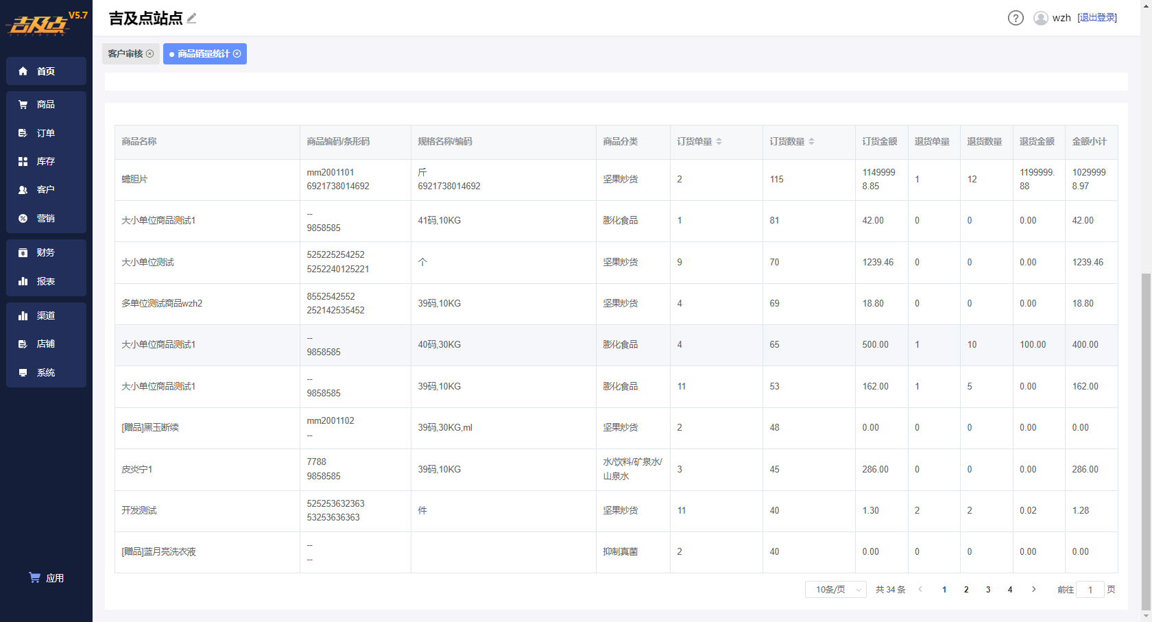Open 首页 from the sidebar
Image resolution: width=1152 pixels, height=622 pixels.
pos(46,71)
